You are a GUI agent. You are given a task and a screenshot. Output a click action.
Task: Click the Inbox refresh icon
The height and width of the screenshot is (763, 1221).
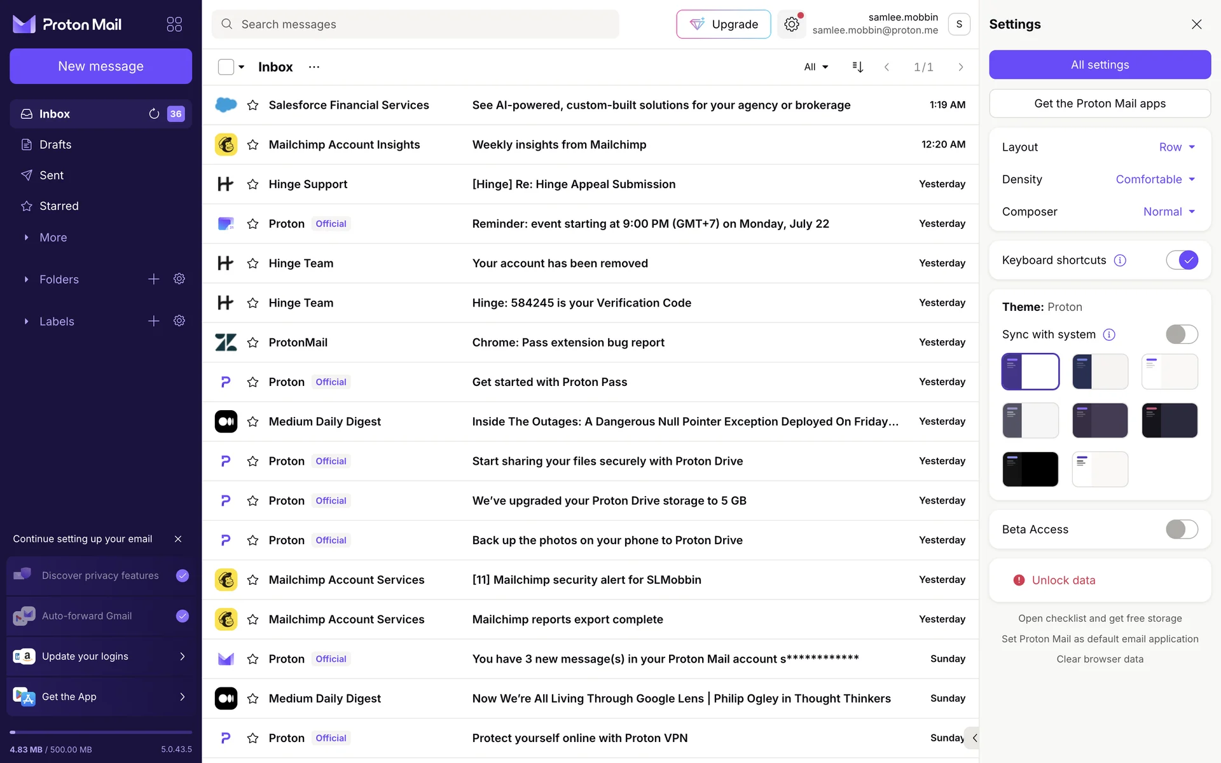(154, 114)
